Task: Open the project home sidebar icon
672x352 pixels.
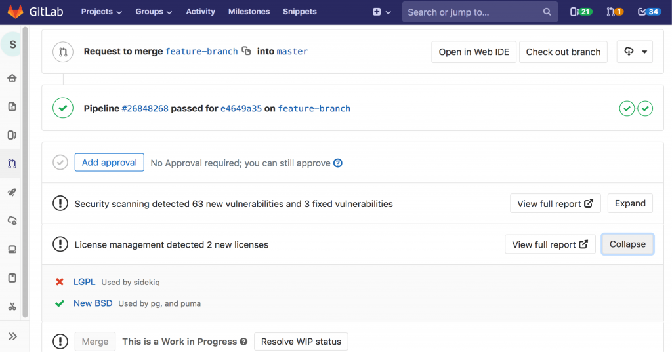Action: (x=12, y=79)
